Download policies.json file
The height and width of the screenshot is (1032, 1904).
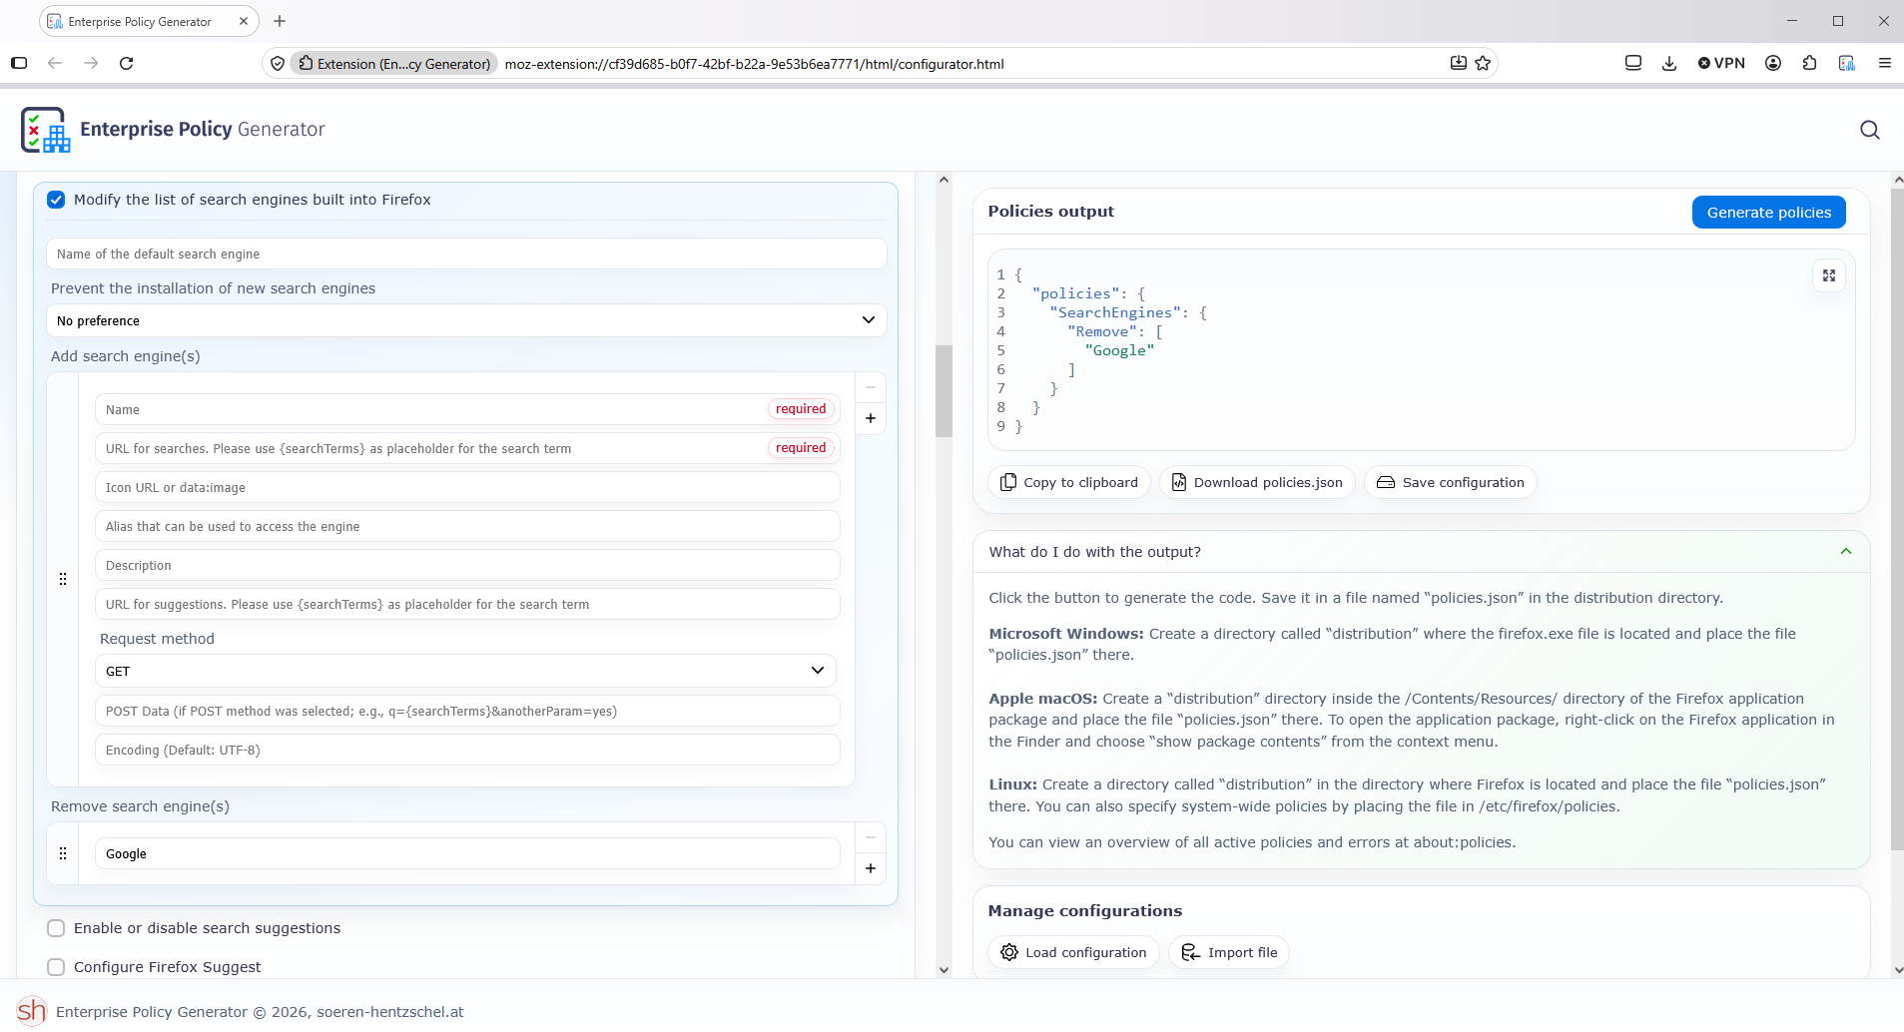click(x=1257, y=482)
